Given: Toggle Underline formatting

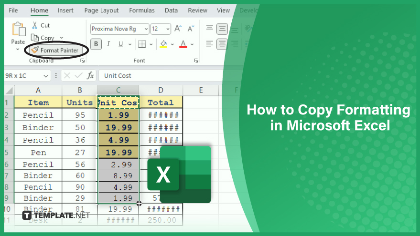Looking at the screenshot, I should point(120,44).
